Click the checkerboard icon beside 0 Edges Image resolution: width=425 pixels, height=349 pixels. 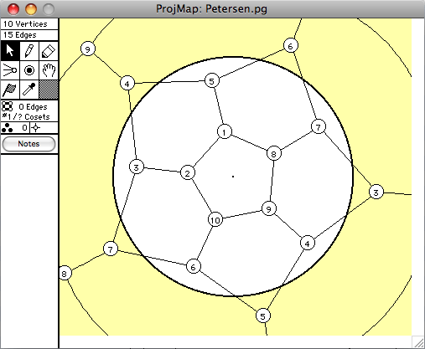[x=8, y=106]
